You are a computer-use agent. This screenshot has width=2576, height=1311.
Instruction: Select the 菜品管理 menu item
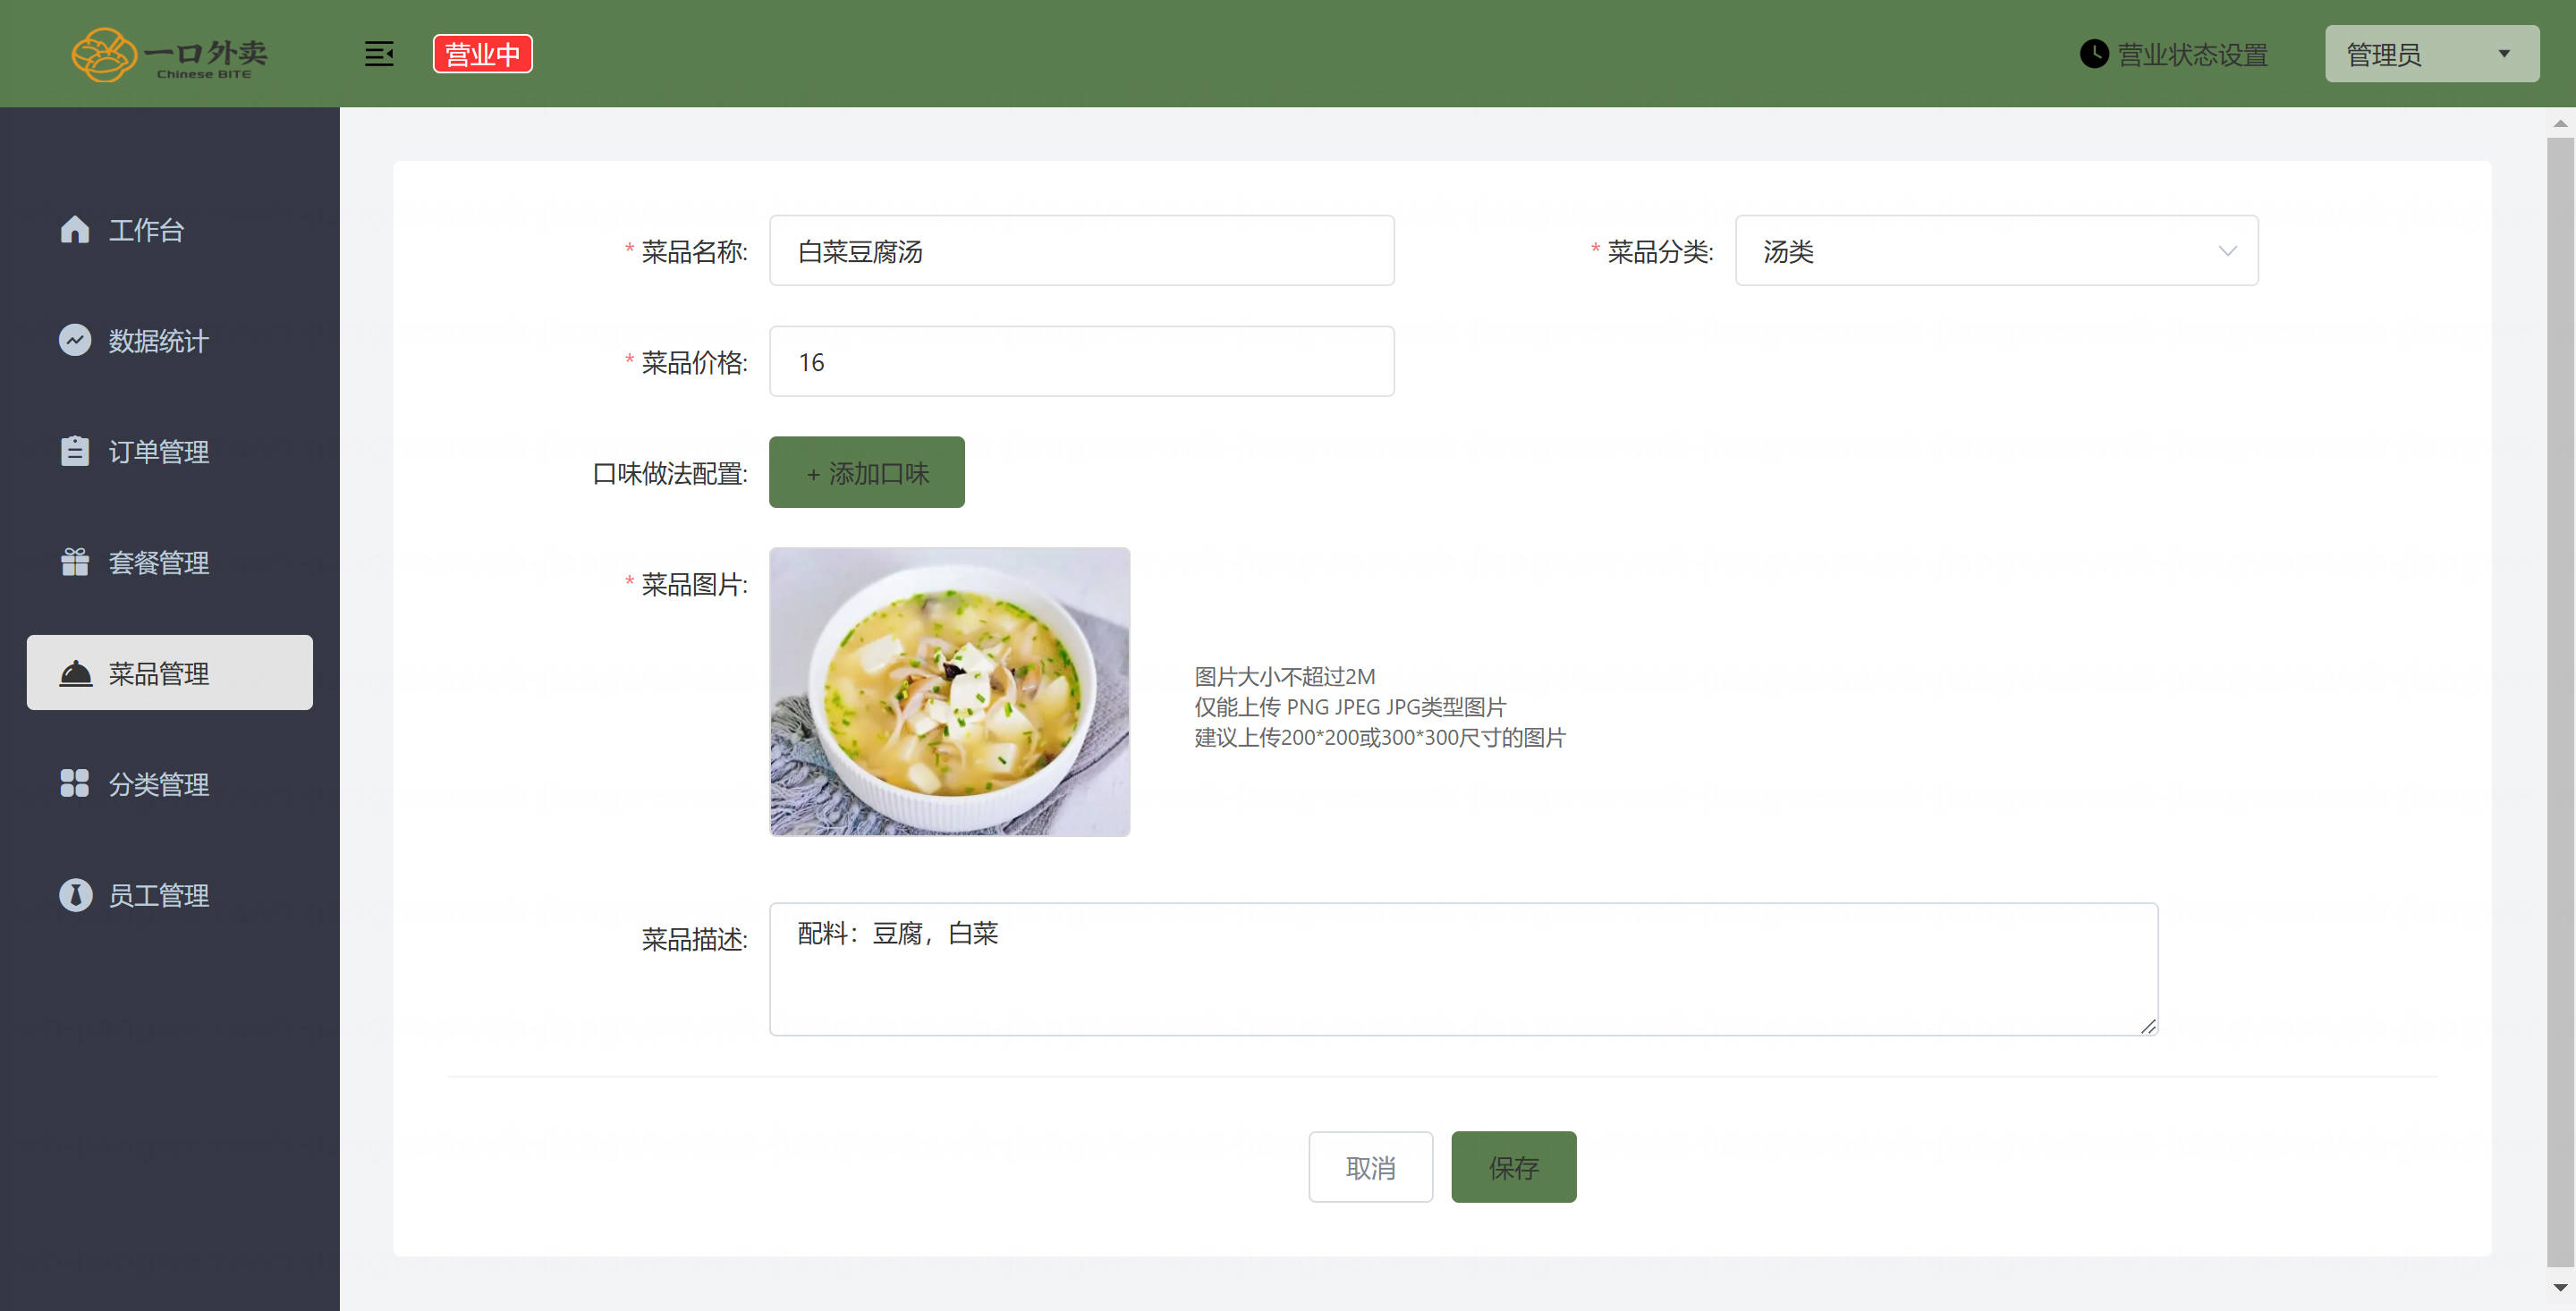point(169,673)
